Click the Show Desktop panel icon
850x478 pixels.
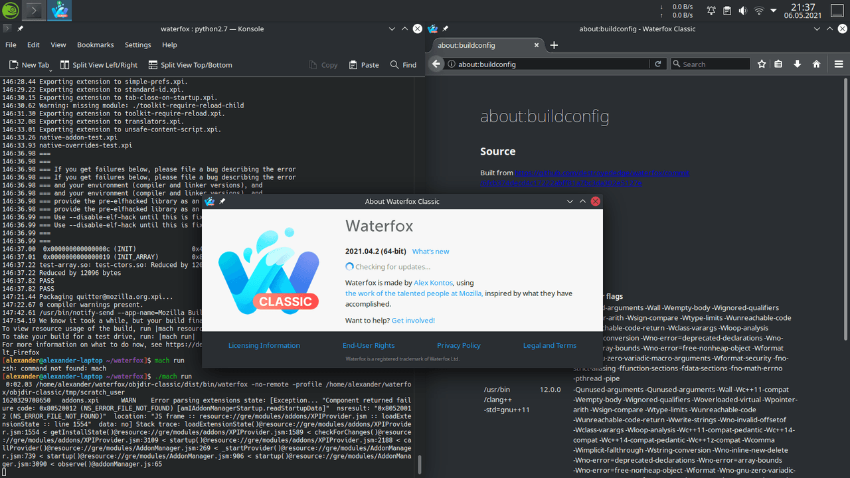tap(838, 11)
